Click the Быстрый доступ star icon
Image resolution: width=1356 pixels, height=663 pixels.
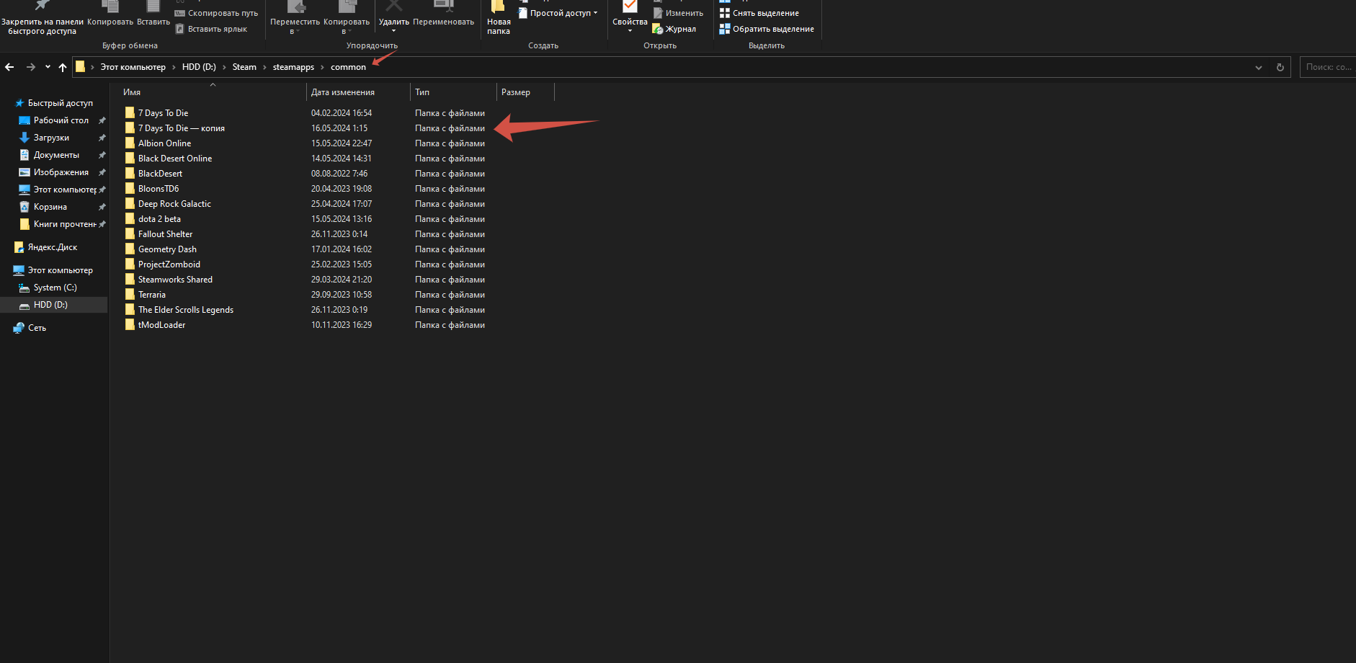click(19, 103)
